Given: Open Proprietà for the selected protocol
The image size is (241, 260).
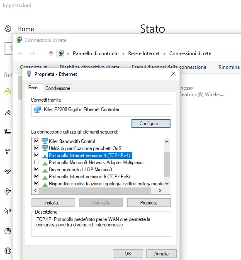Looking at the screenshot, I should pyautogui.click(x=149, y=203).
